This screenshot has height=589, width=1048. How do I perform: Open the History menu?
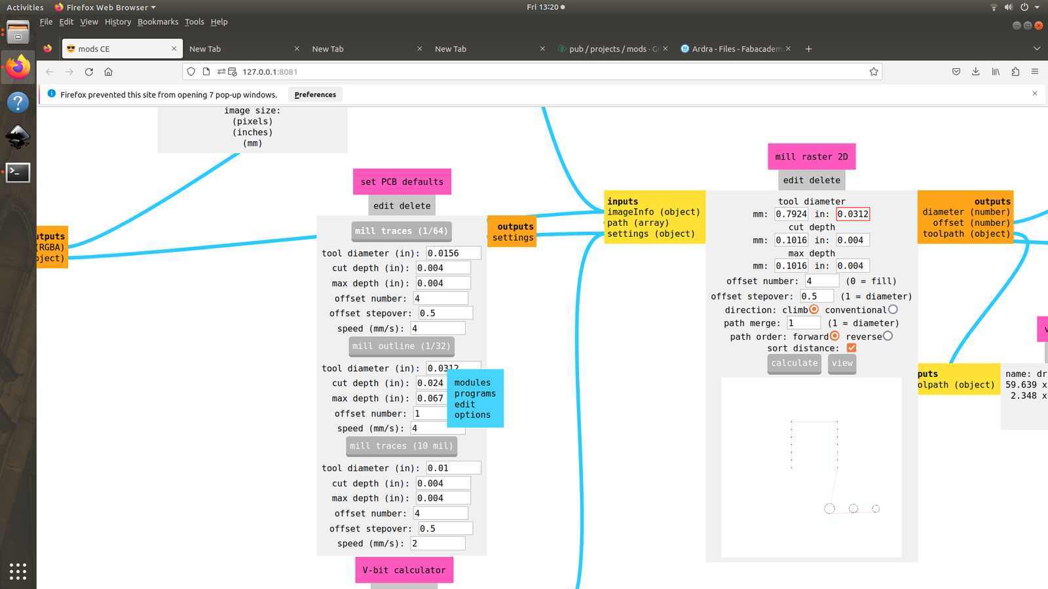tap(118, 22)
